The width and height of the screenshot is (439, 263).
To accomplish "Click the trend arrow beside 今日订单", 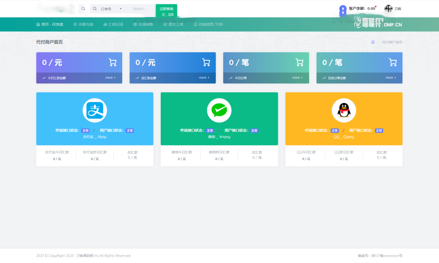I will 230,78.
